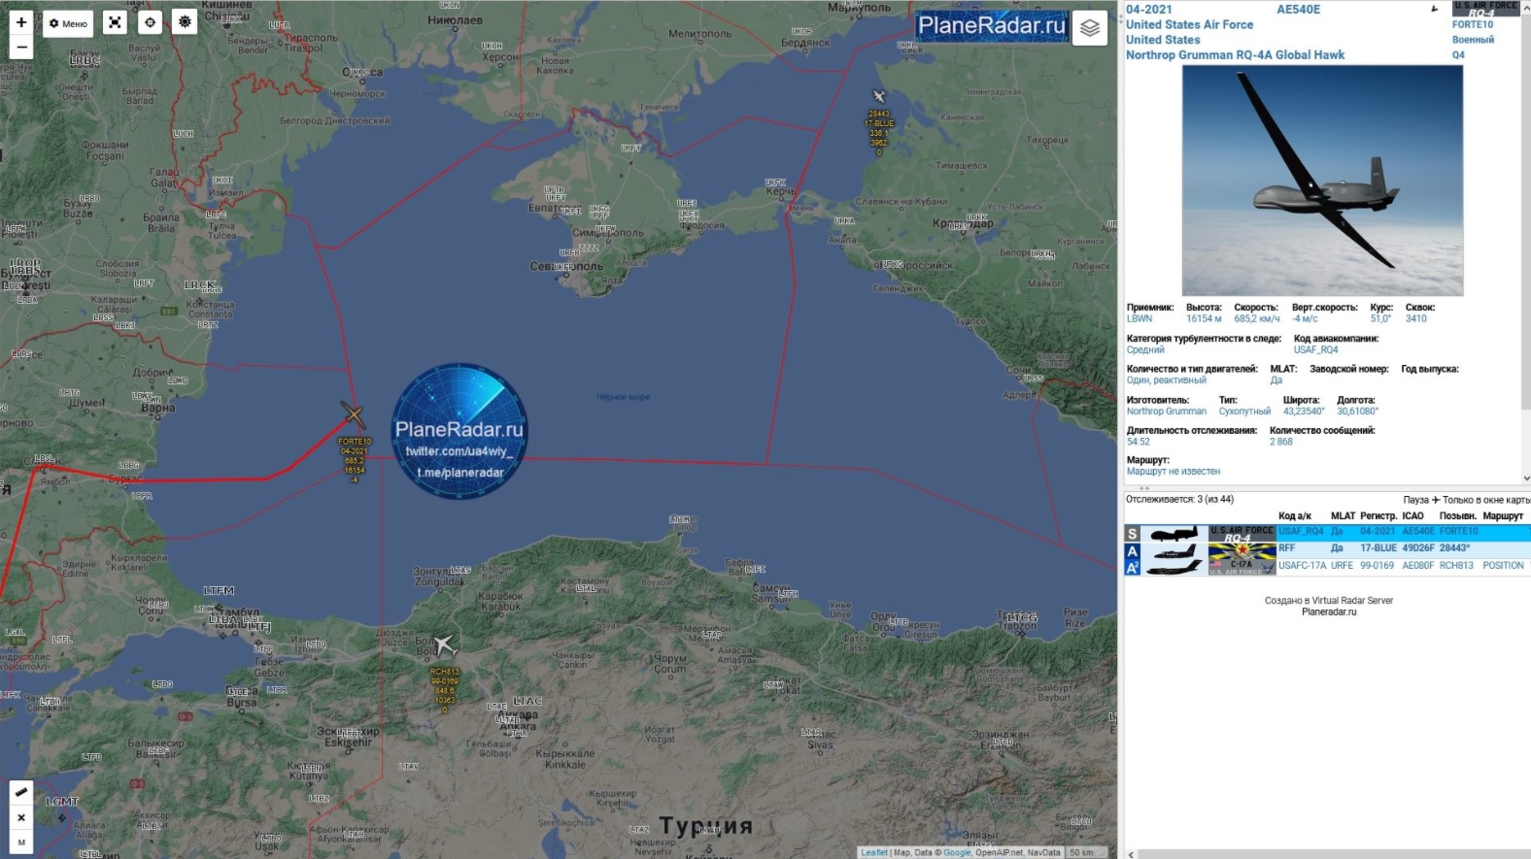This screenshot has width=1531, height=859.
Task: Sort list by Код а/к column
Action: (x=1295, y=516)
